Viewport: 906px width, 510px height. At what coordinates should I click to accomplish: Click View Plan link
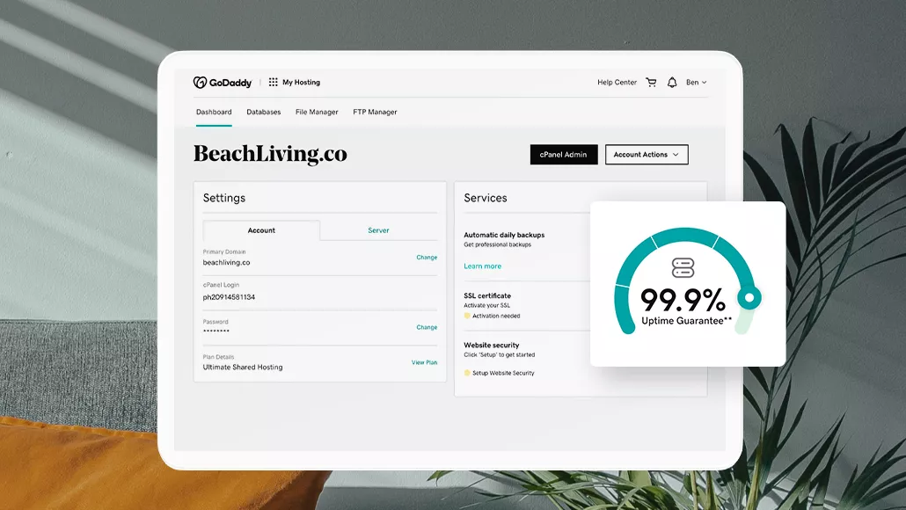pyautogui.click(x=424, y=363)
